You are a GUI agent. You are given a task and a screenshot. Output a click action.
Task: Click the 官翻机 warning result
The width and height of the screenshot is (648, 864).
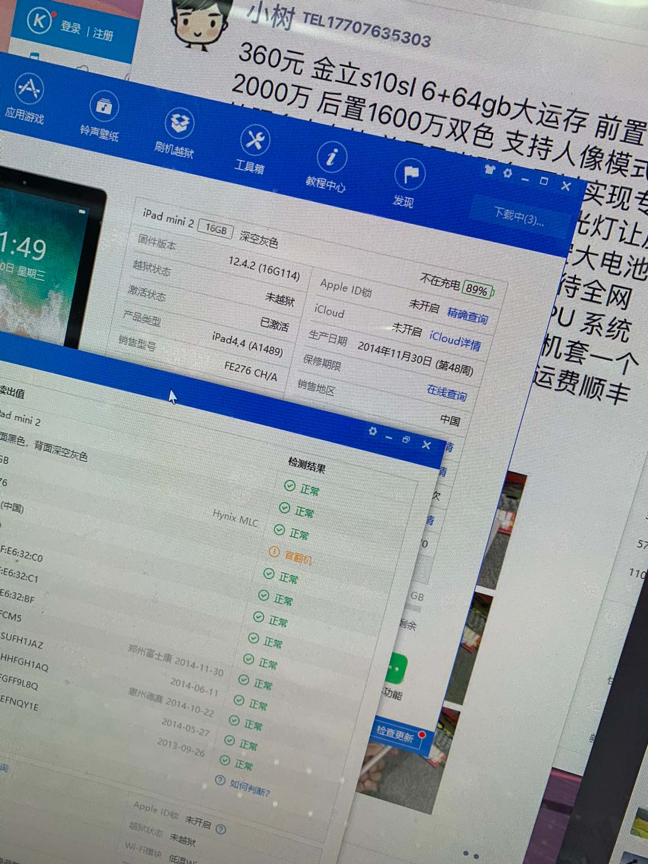click(x=290, y=555)
